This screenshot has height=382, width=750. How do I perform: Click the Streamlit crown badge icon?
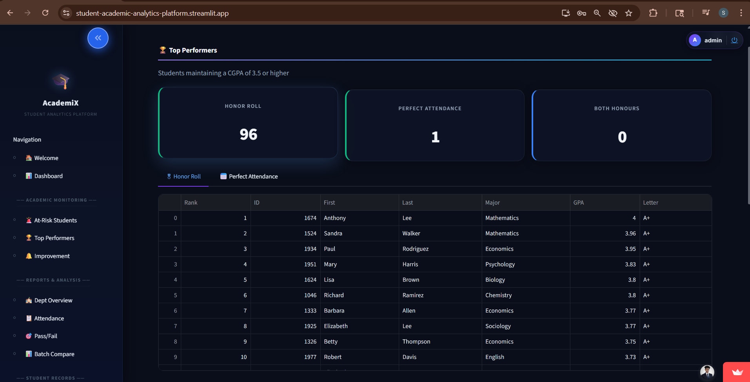tap(737, 372)
